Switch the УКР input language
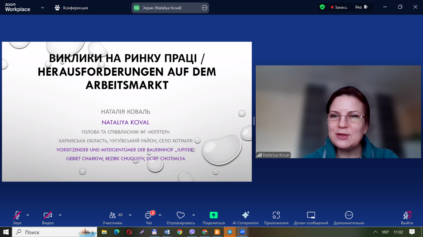The width and height of the screenshot is (423, 237). pos(385,232)
